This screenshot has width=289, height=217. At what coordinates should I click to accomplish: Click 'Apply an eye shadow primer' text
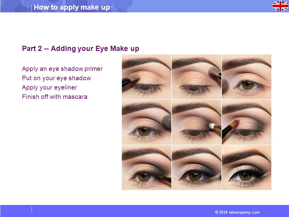pos(62,69)
